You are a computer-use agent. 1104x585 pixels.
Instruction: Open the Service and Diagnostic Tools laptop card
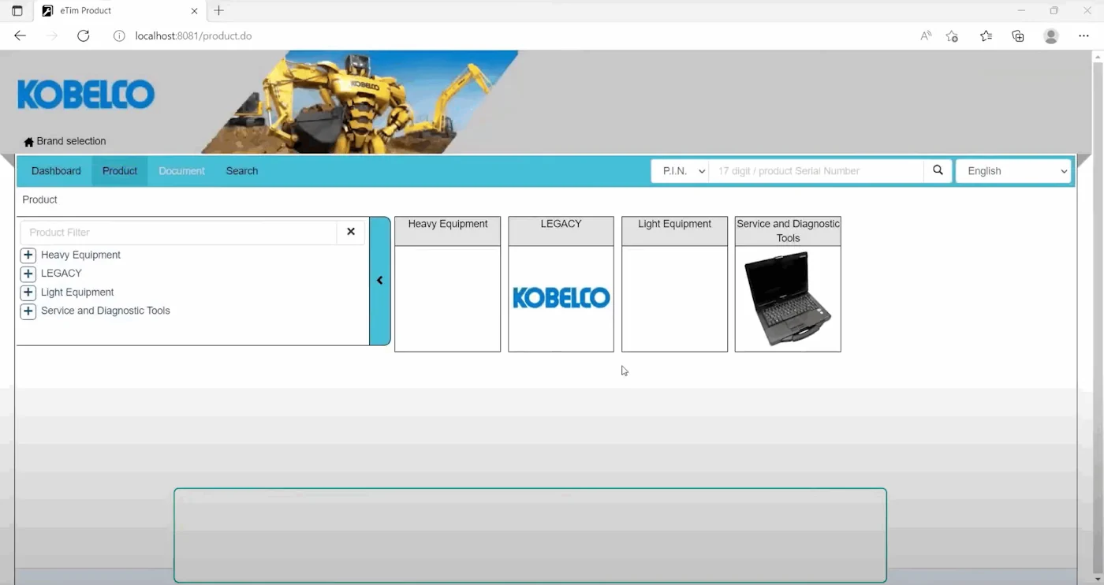788,284
